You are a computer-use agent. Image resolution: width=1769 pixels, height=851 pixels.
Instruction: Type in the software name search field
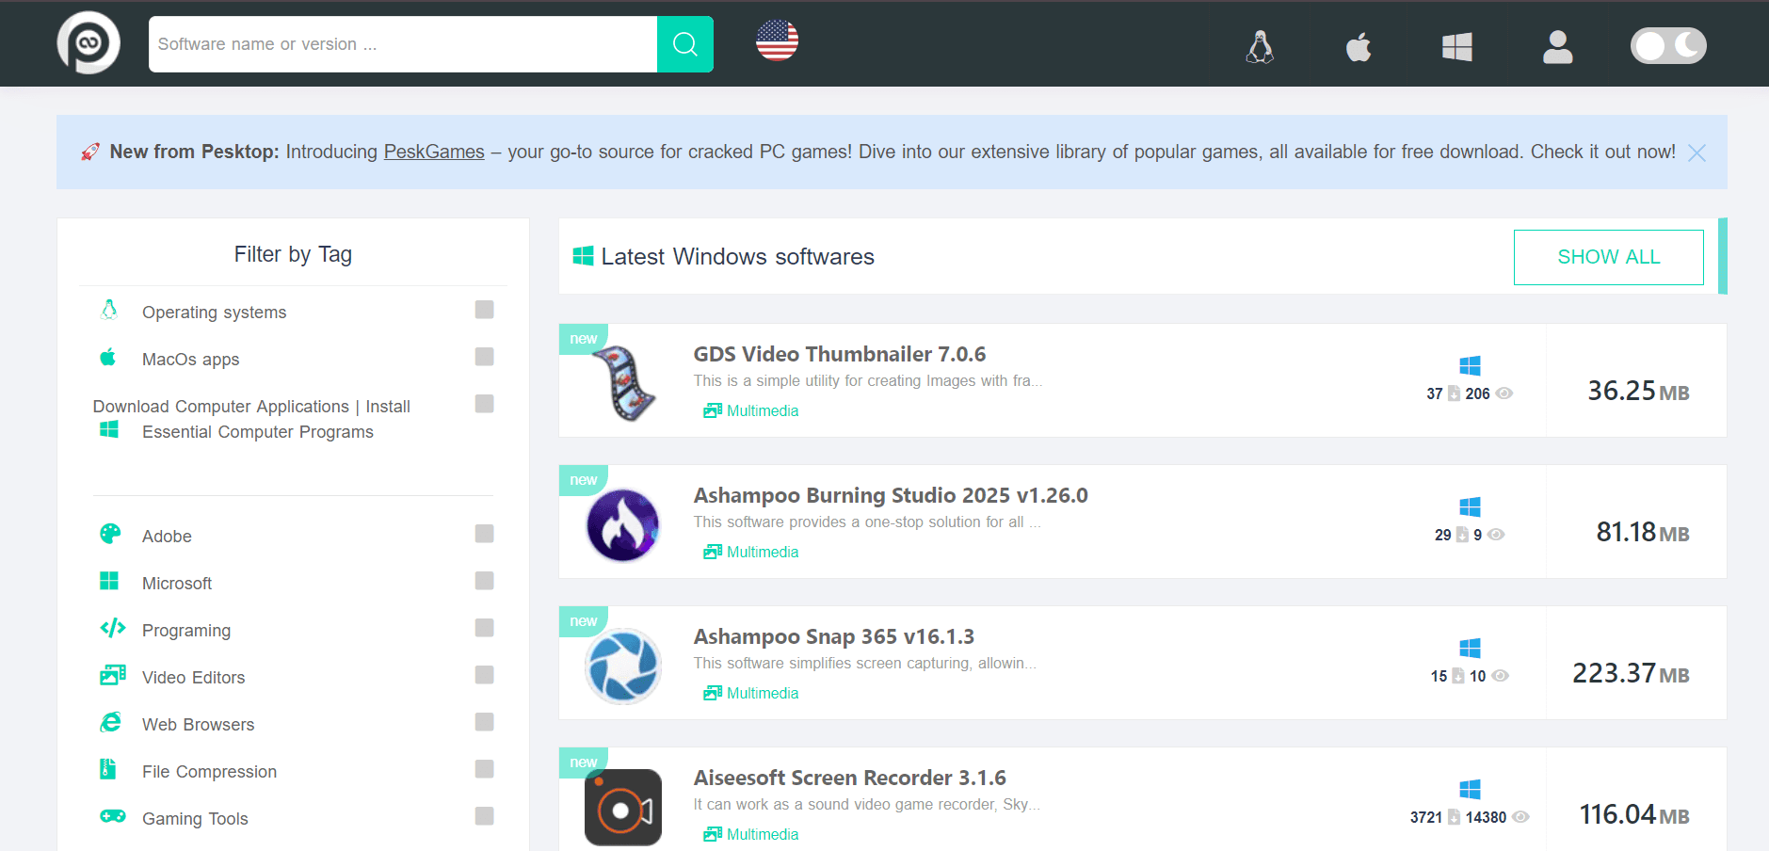tap(402, 44)
